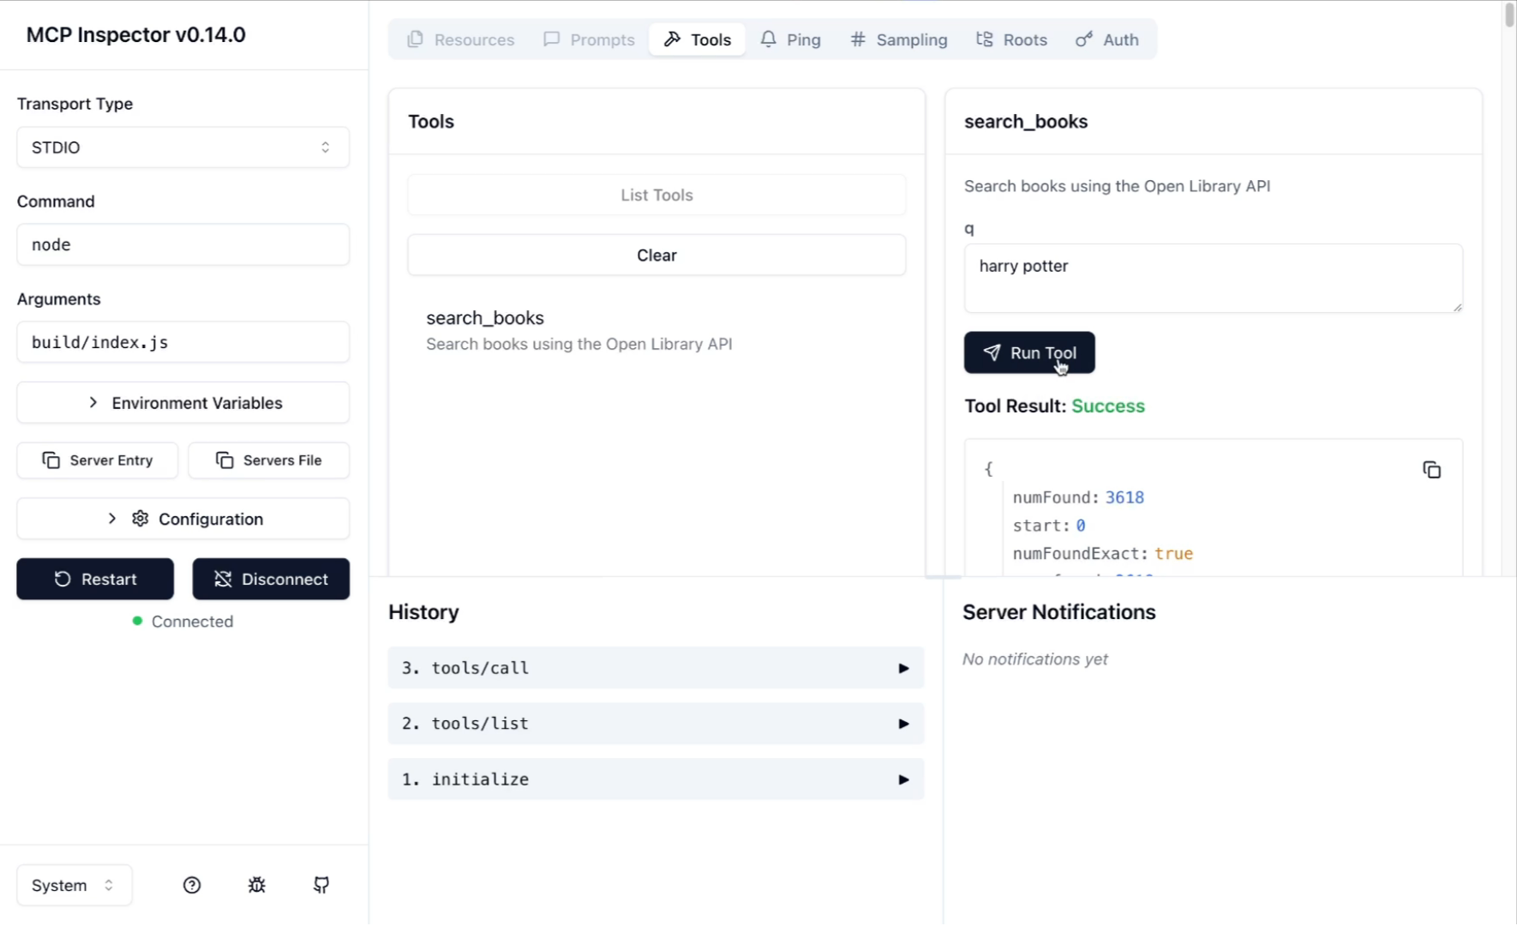The height and width of the screenshot is (926, 1517).
Task: Click the Connected status indicator
Action: [x=183, y=622]
